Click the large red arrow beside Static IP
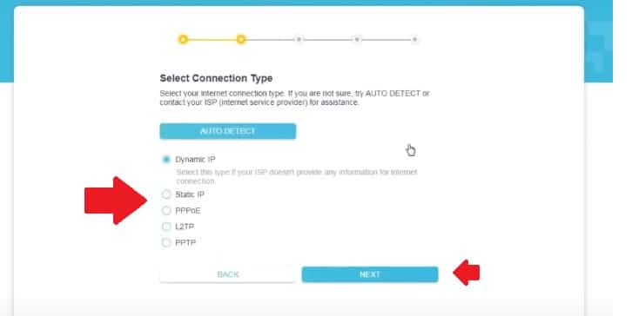The image size is (632, 316). (x=116, y=201)
